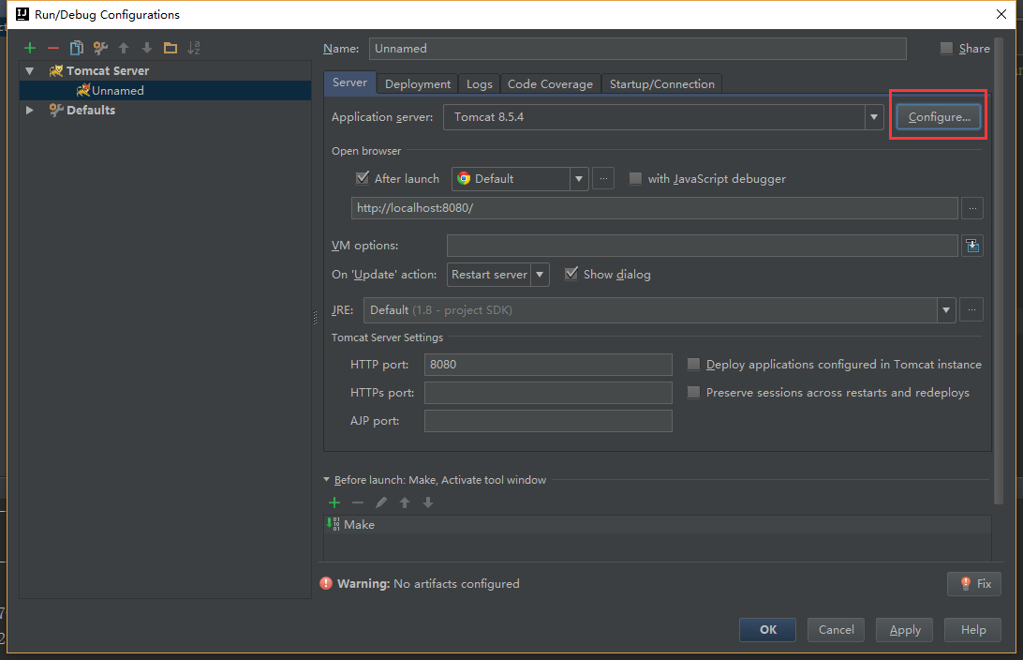Enable the with JavaScript debugger option

tap(636, 178)
